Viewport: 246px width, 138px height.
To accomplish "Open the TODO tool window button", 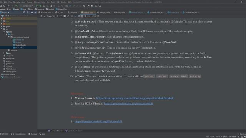I will click(x=4, y=134).
